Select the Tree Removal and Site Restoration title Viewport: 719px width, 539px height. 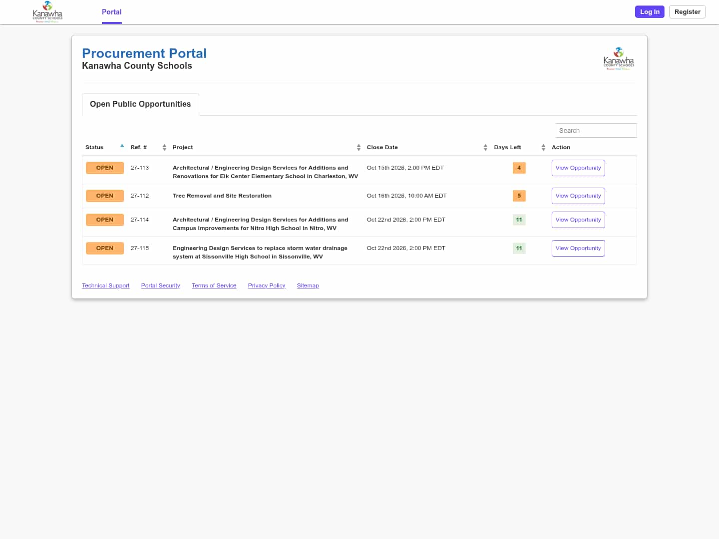pyautogui.click(x=222, y=196)
